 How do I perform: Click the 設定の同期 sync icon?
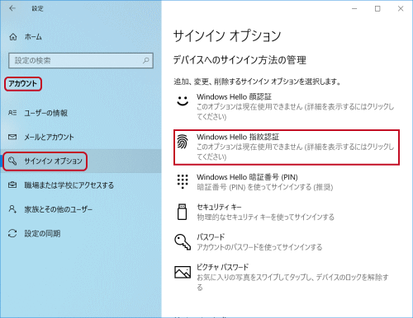(12, 233)
